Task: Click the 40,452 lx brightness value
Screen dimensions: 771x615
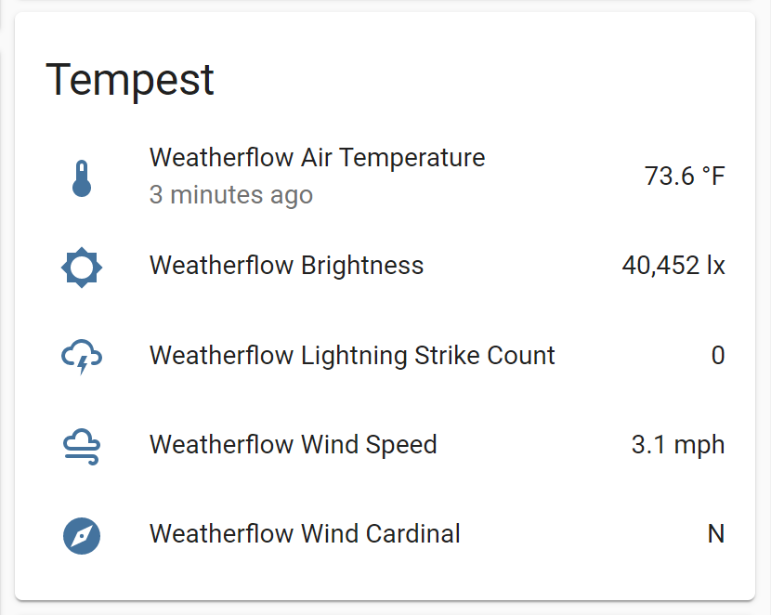Action: pyautogui.click(x=673, y=267)
